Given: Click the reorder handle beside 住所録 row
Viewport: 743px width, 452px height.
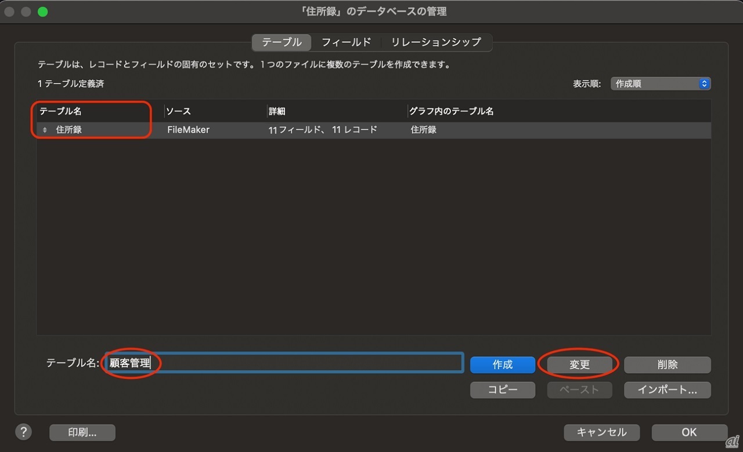Looking at the screenshot, I should tap(45, 130).
